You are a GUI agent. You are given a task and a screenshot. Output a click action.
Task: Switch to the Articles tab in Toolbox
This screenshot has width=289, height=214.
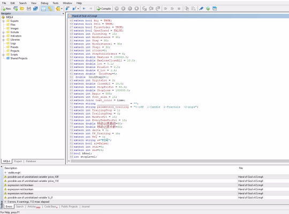click(x=34, y=207)
